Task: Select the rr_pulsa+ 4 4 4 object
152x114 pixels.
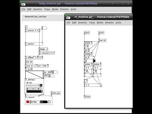Action: 33,30
